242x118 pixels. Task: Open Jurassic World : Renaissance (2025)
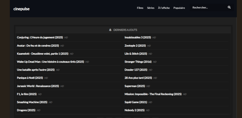pyautogui.click(x=38, y=86)
